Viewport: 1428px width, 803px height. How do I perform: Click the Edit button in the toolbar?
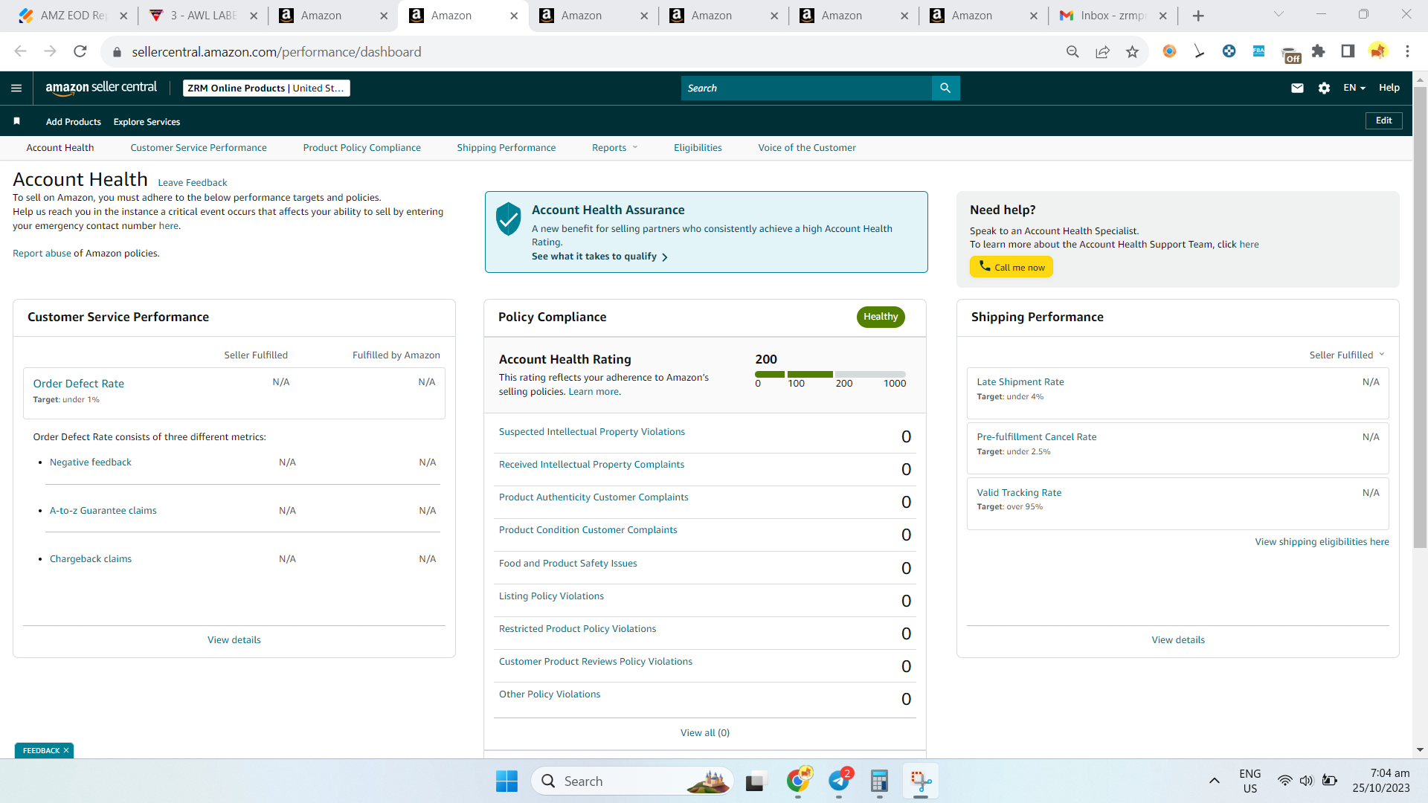(x=1384, y=120)
